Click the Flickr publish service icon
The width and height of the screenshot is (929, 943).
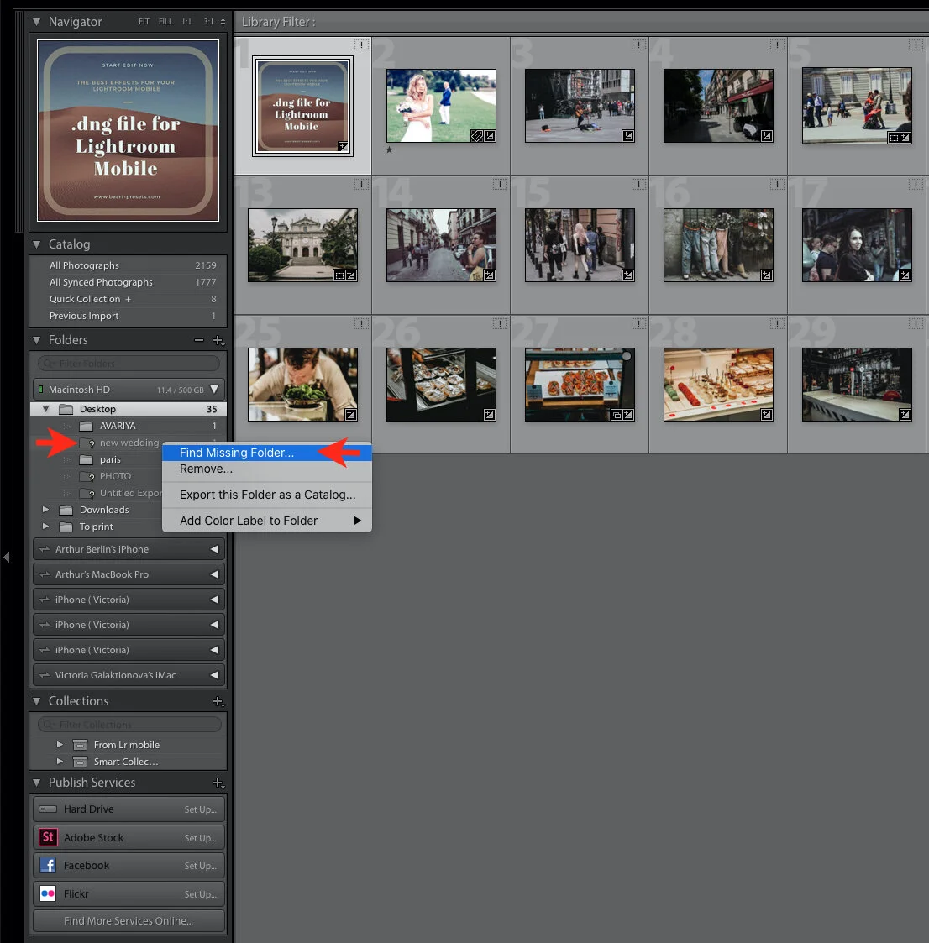(48, 893)
